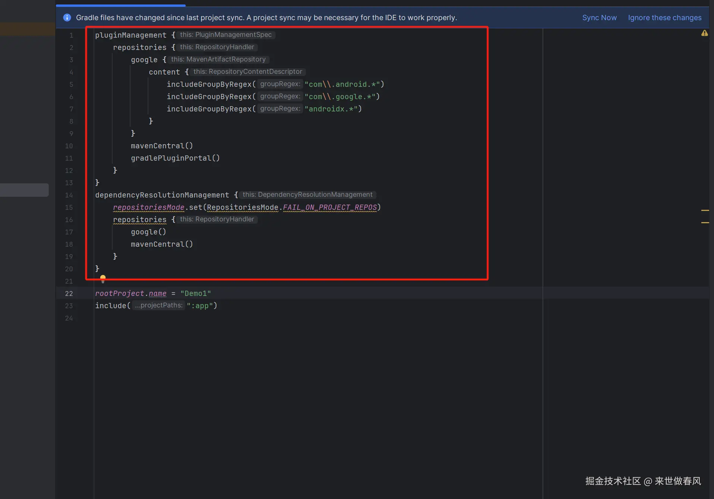Open the yellow warning indicator above the editor scrollbar
The height and width of the screenshot is (499, 714).
pos(704,33)
